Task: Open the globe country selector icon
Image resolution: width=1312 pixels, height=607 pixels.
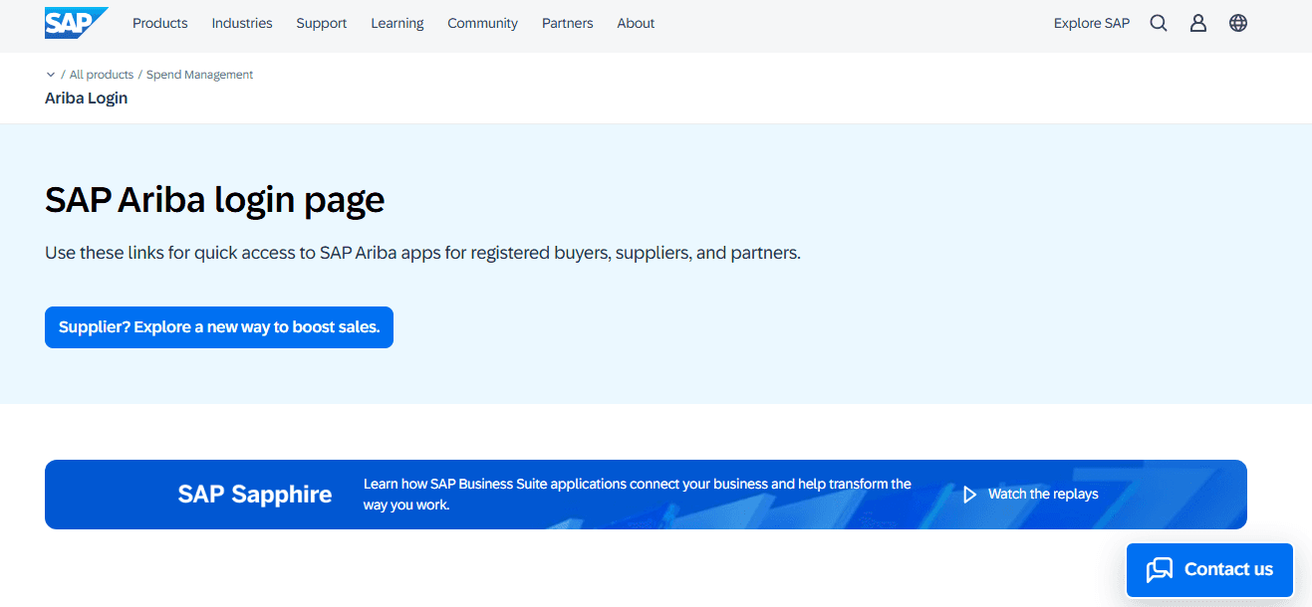Action: click(1238, 23)
